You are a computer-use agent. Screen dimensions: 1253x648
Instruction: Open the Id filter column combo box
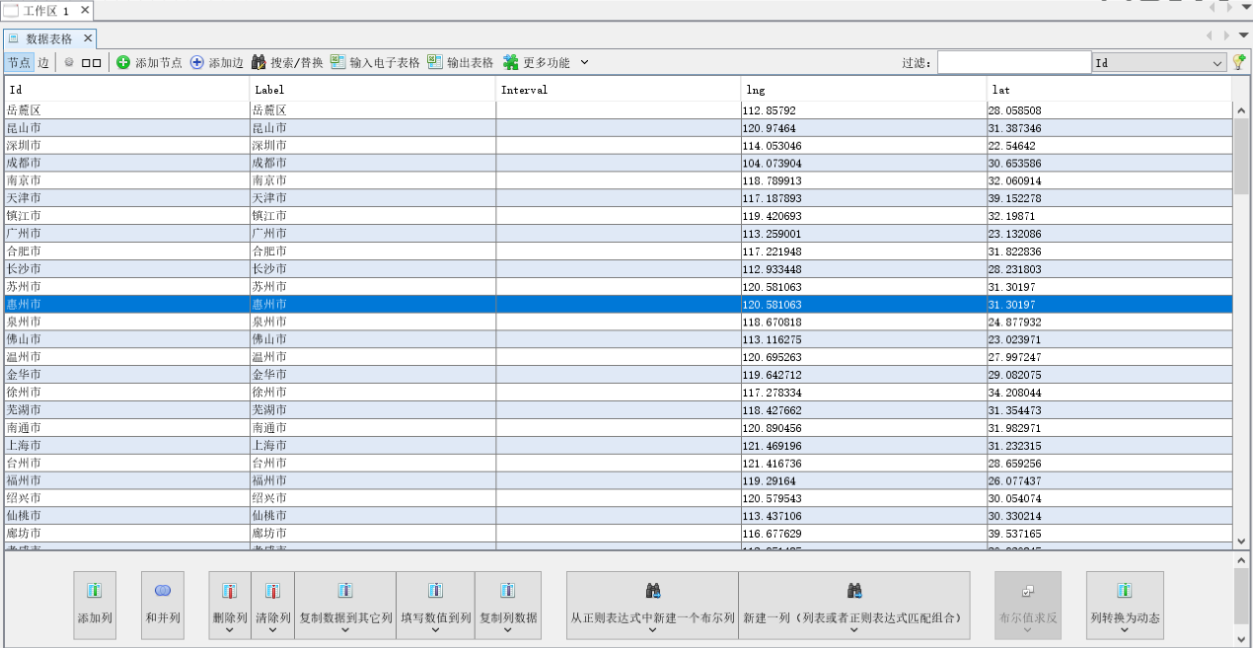point(1159,62)
